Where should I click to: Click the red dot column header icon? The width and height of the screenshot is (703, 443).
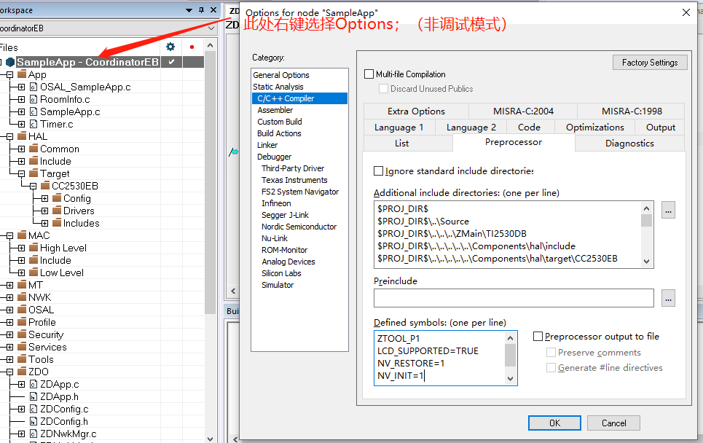tap(192, 47)
